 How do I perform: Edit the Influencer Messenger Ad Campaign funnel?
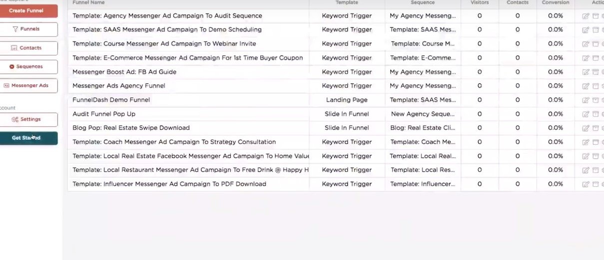(x=586, y=184)
